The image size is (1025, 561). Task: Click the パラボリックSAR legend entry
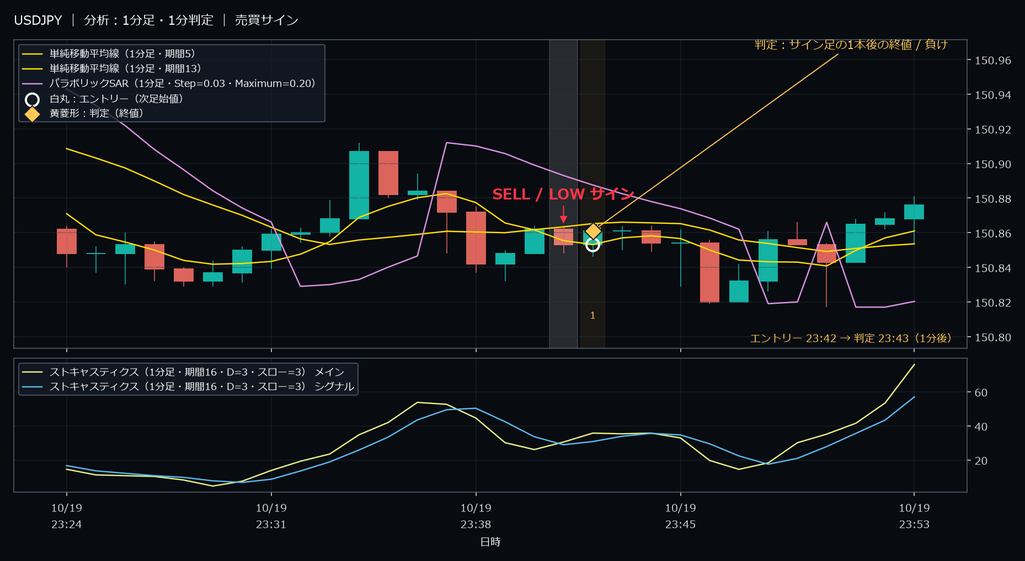pos(169,83)
